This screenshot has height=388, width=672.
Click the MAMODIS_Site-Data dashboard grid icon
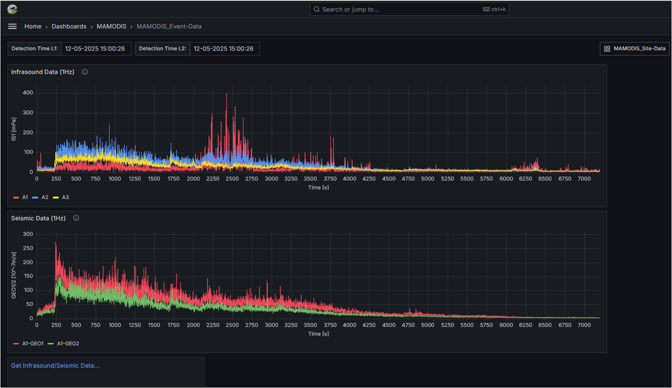pos(607,49)
